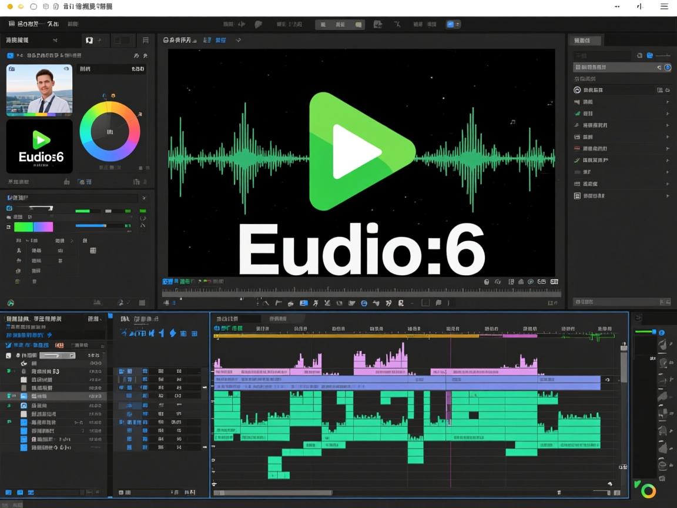The height and width of the screenshot is (508, 677).
Task: Select the razor/cut tool below the preview
Action: pos(328,303)
